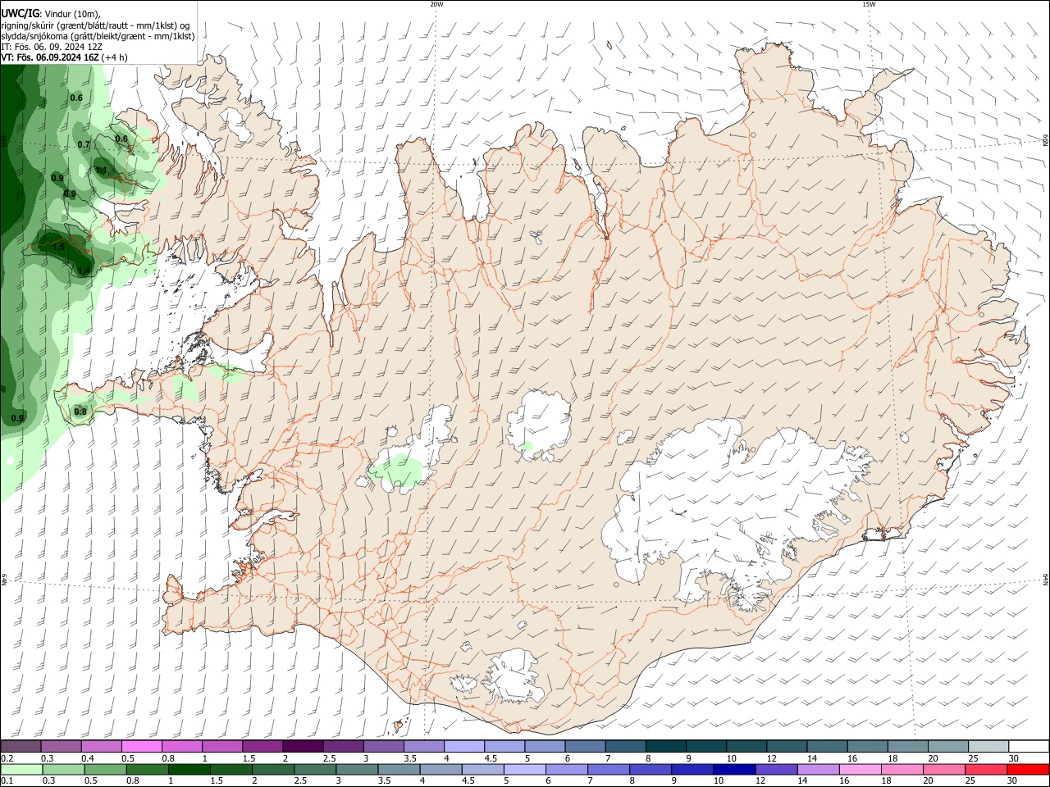1050x787 pixels.
Task: Pick the bright magenta swatch in the snow scale
Action: click(141, 746)
